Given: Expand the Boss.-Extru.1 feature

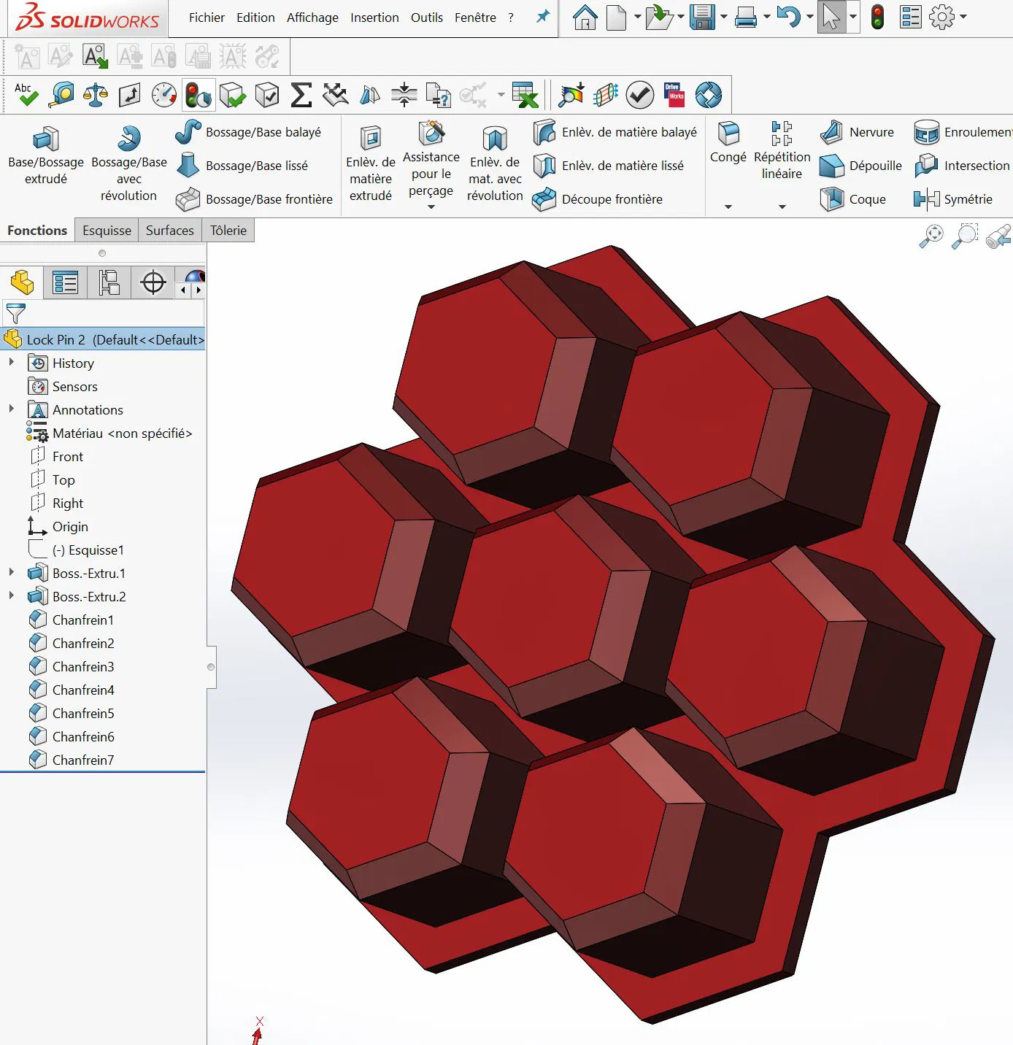Looking at the screenshot, I should (11, 573).
